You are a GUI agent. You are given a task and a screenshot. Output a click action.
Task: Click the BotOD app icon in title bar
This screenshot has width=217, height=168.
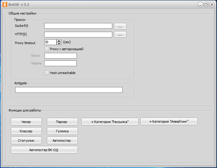click(5, 5)
